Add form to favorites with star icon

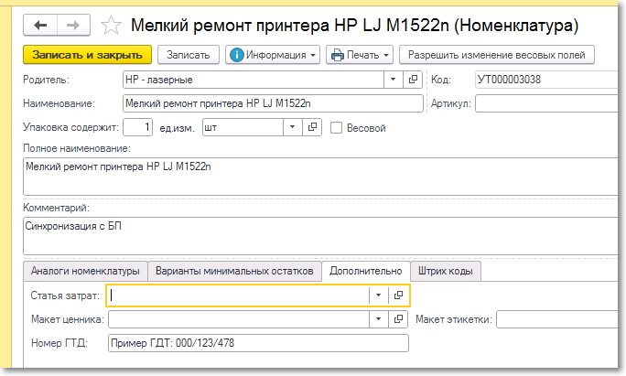[112, 26]
